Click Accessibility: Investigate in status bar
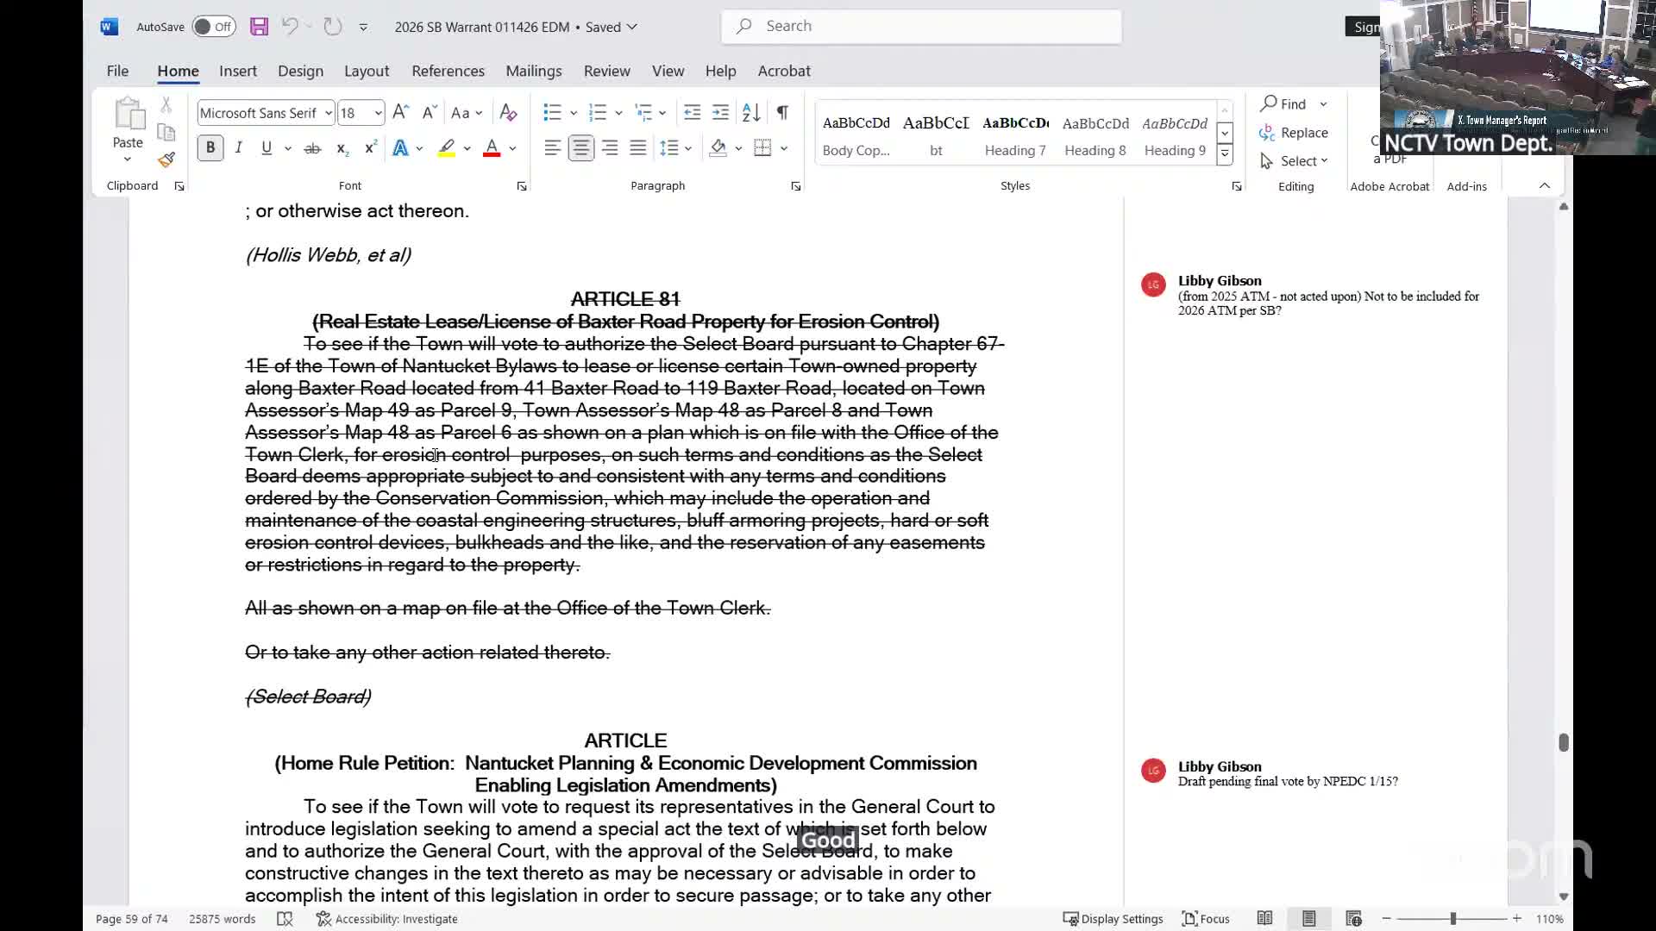 pos(387,919)
